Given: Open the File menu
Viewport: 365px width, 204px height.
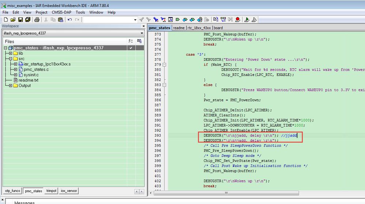Looking at the screenshot, I should [x=5, y=12].
